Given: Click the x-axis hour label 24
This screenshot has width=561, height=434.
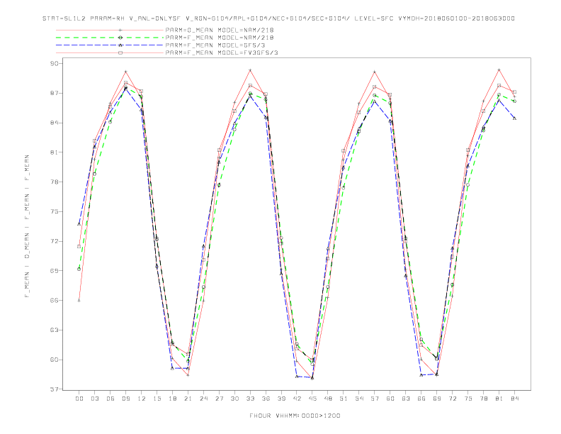Looking at the screenshot, I should pos(203,399).
